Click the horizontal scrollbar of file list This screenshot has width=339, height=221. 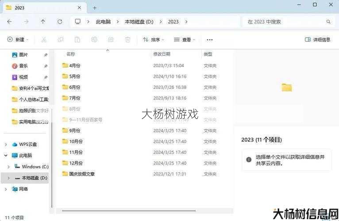(x=129, y=210)
